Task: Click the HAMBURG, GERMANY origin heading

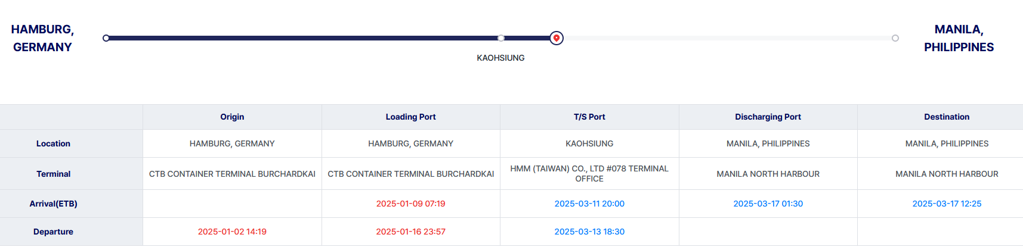Action: [42, 38]
